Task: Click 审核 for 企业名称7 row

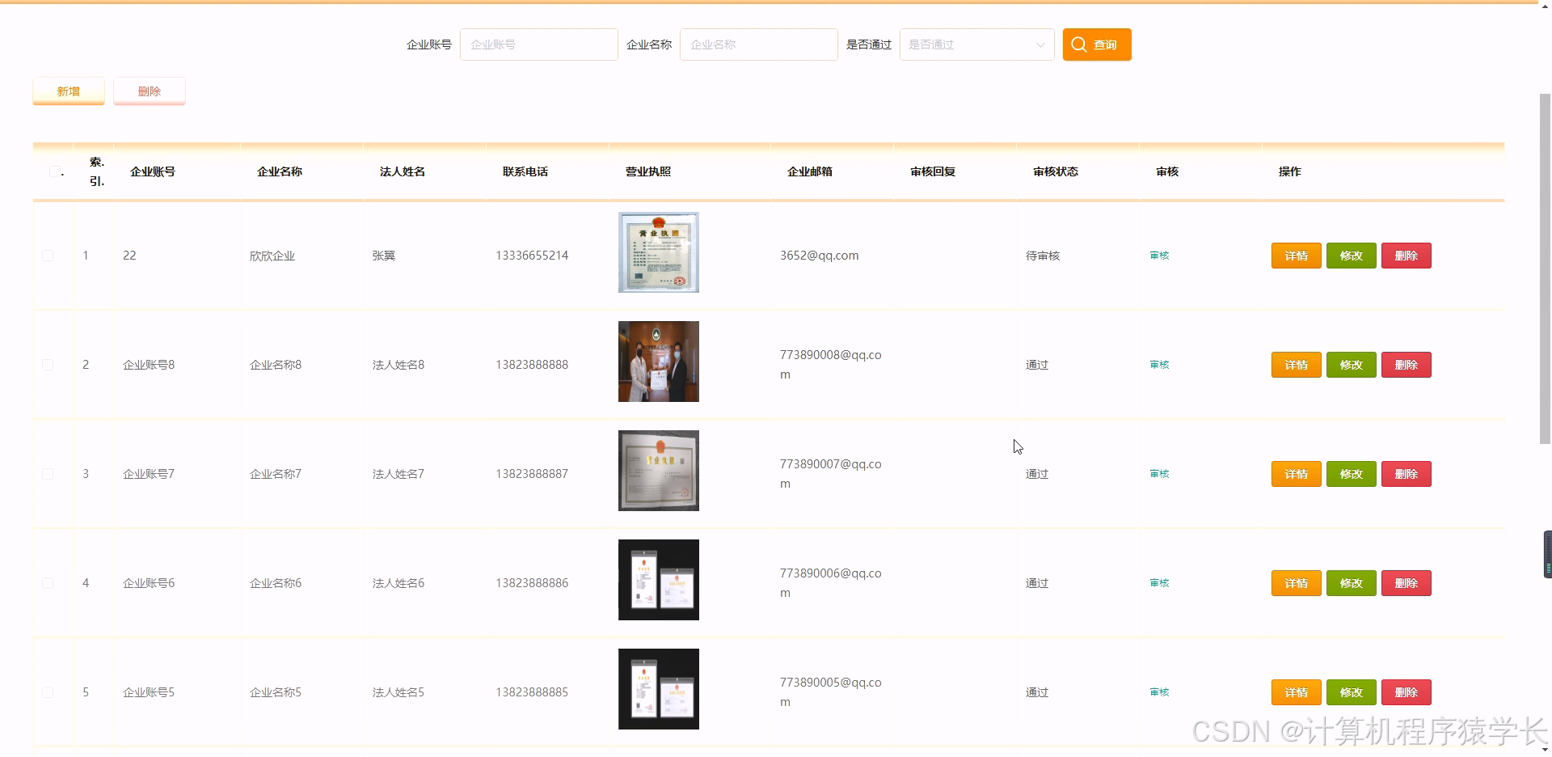Action: [1158, 473]
